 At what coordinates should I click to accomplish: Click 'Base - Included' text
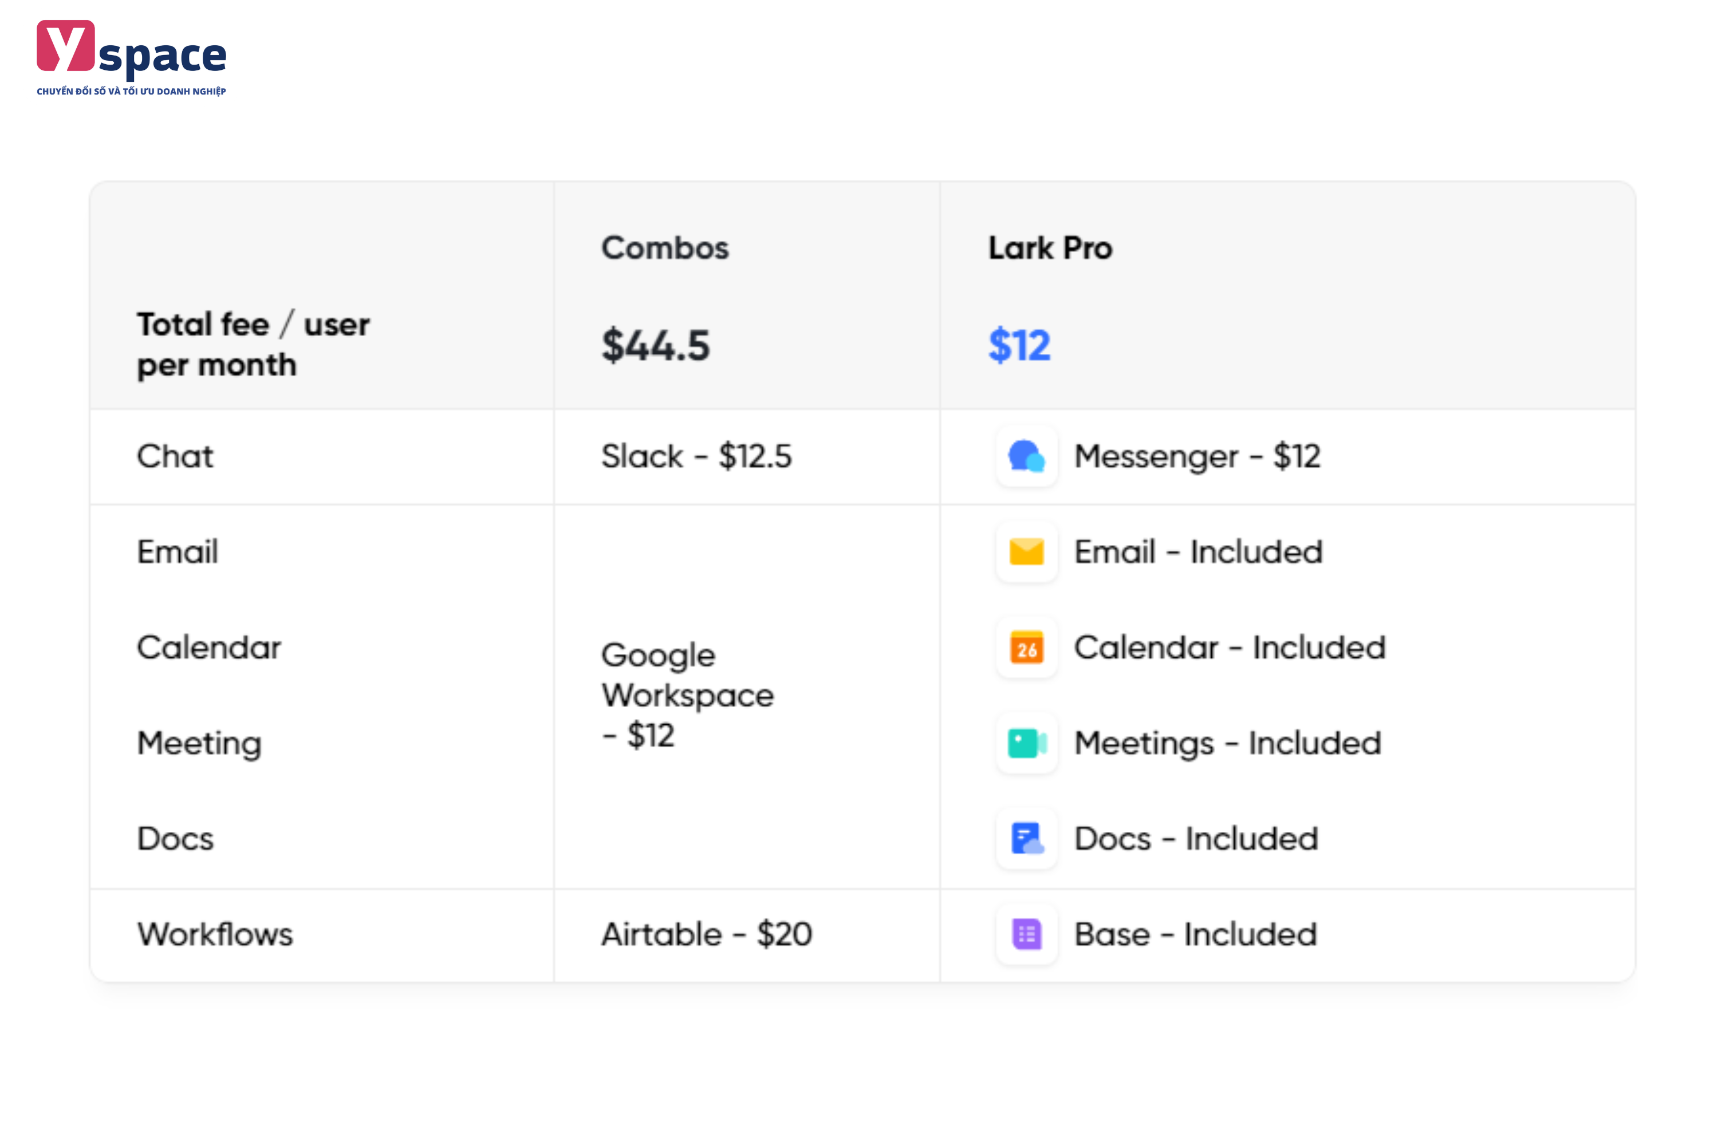tap(1195, 935)
